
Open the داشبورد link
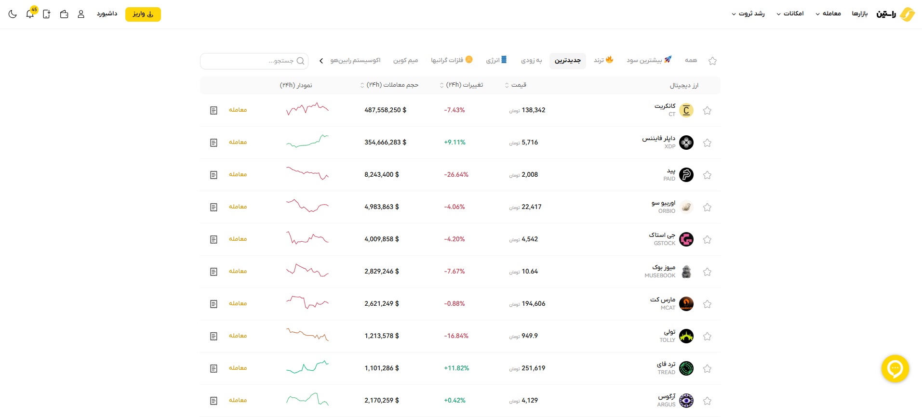(x=107, y=13)
